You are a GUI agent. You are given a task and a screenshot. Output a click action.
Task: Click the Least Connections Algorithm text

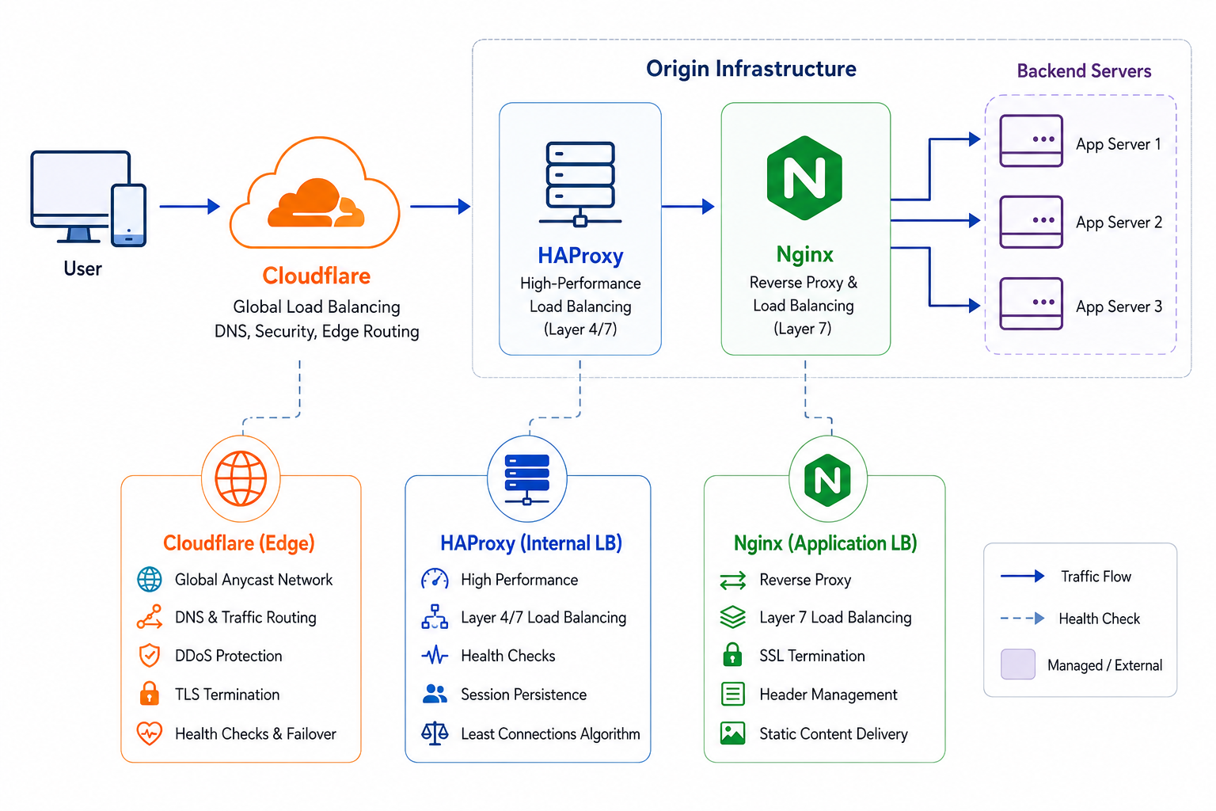point(550,734)
